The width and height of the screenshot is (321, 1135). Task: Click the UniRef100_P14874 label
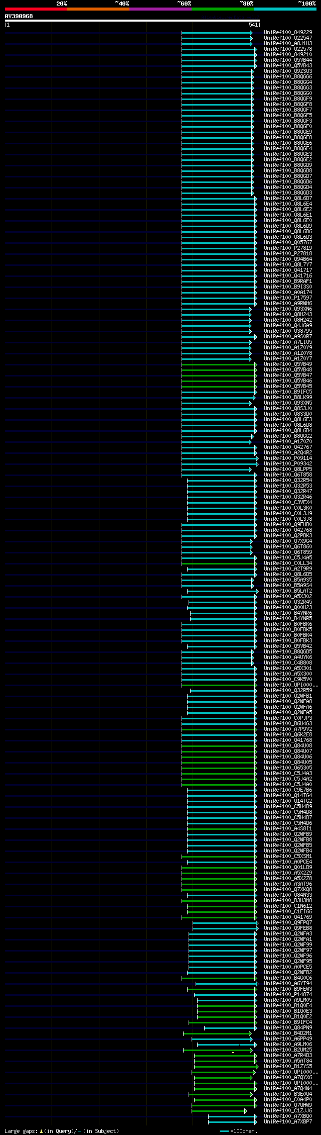coord(288,995)
